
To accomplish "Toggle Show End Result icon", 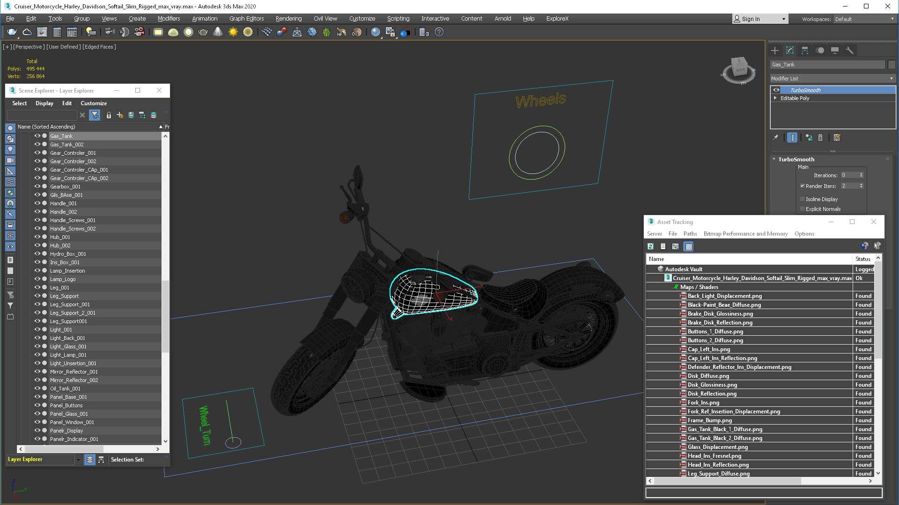I will [792, 137].
